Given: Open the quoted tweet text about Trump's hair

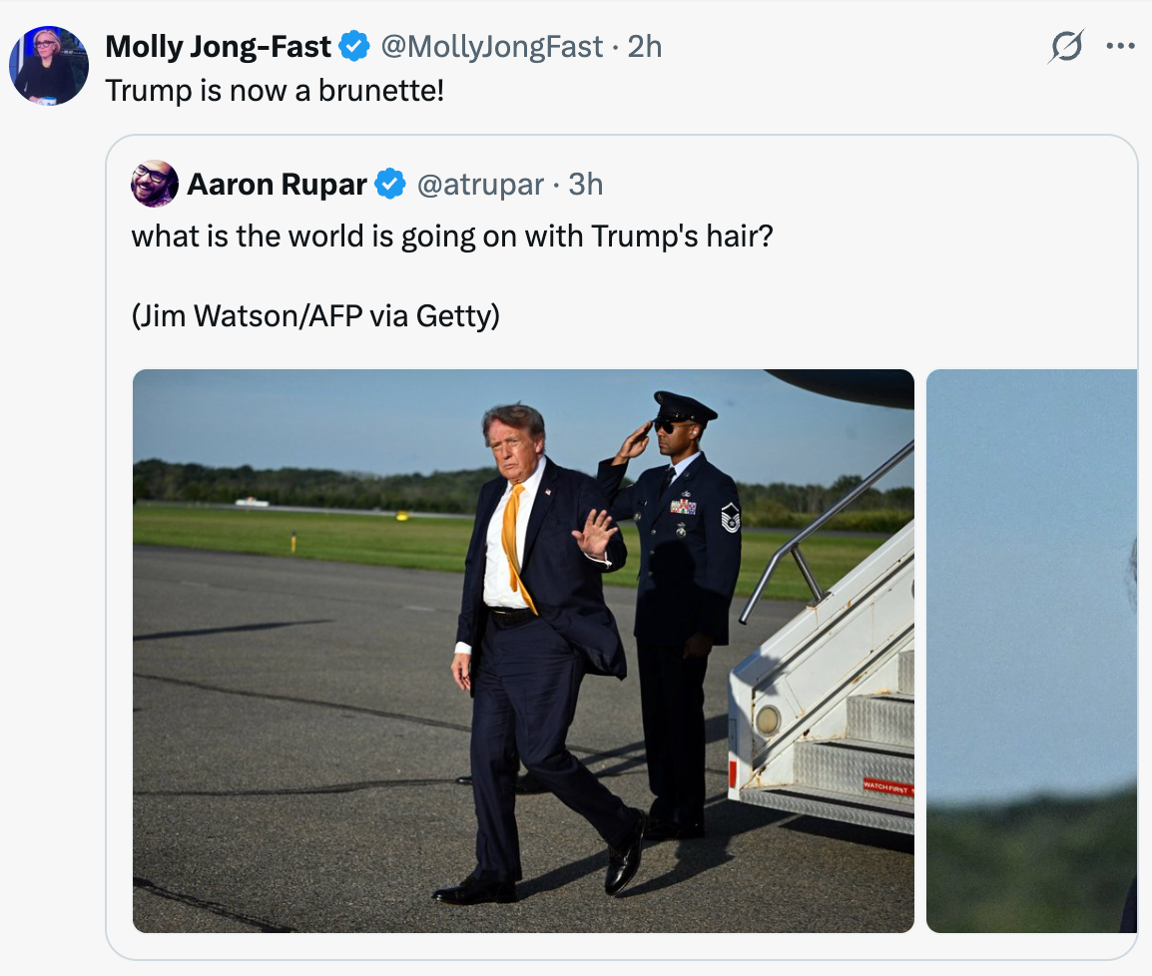Looking at the screenshot, I should click(452, 237).
